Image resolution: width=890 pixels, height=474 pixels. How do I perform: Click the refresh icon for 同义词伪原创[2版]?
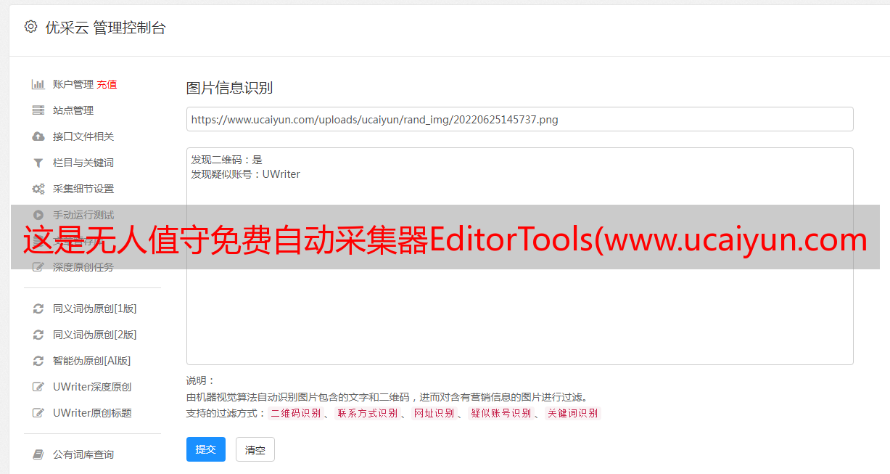point(38,335)
